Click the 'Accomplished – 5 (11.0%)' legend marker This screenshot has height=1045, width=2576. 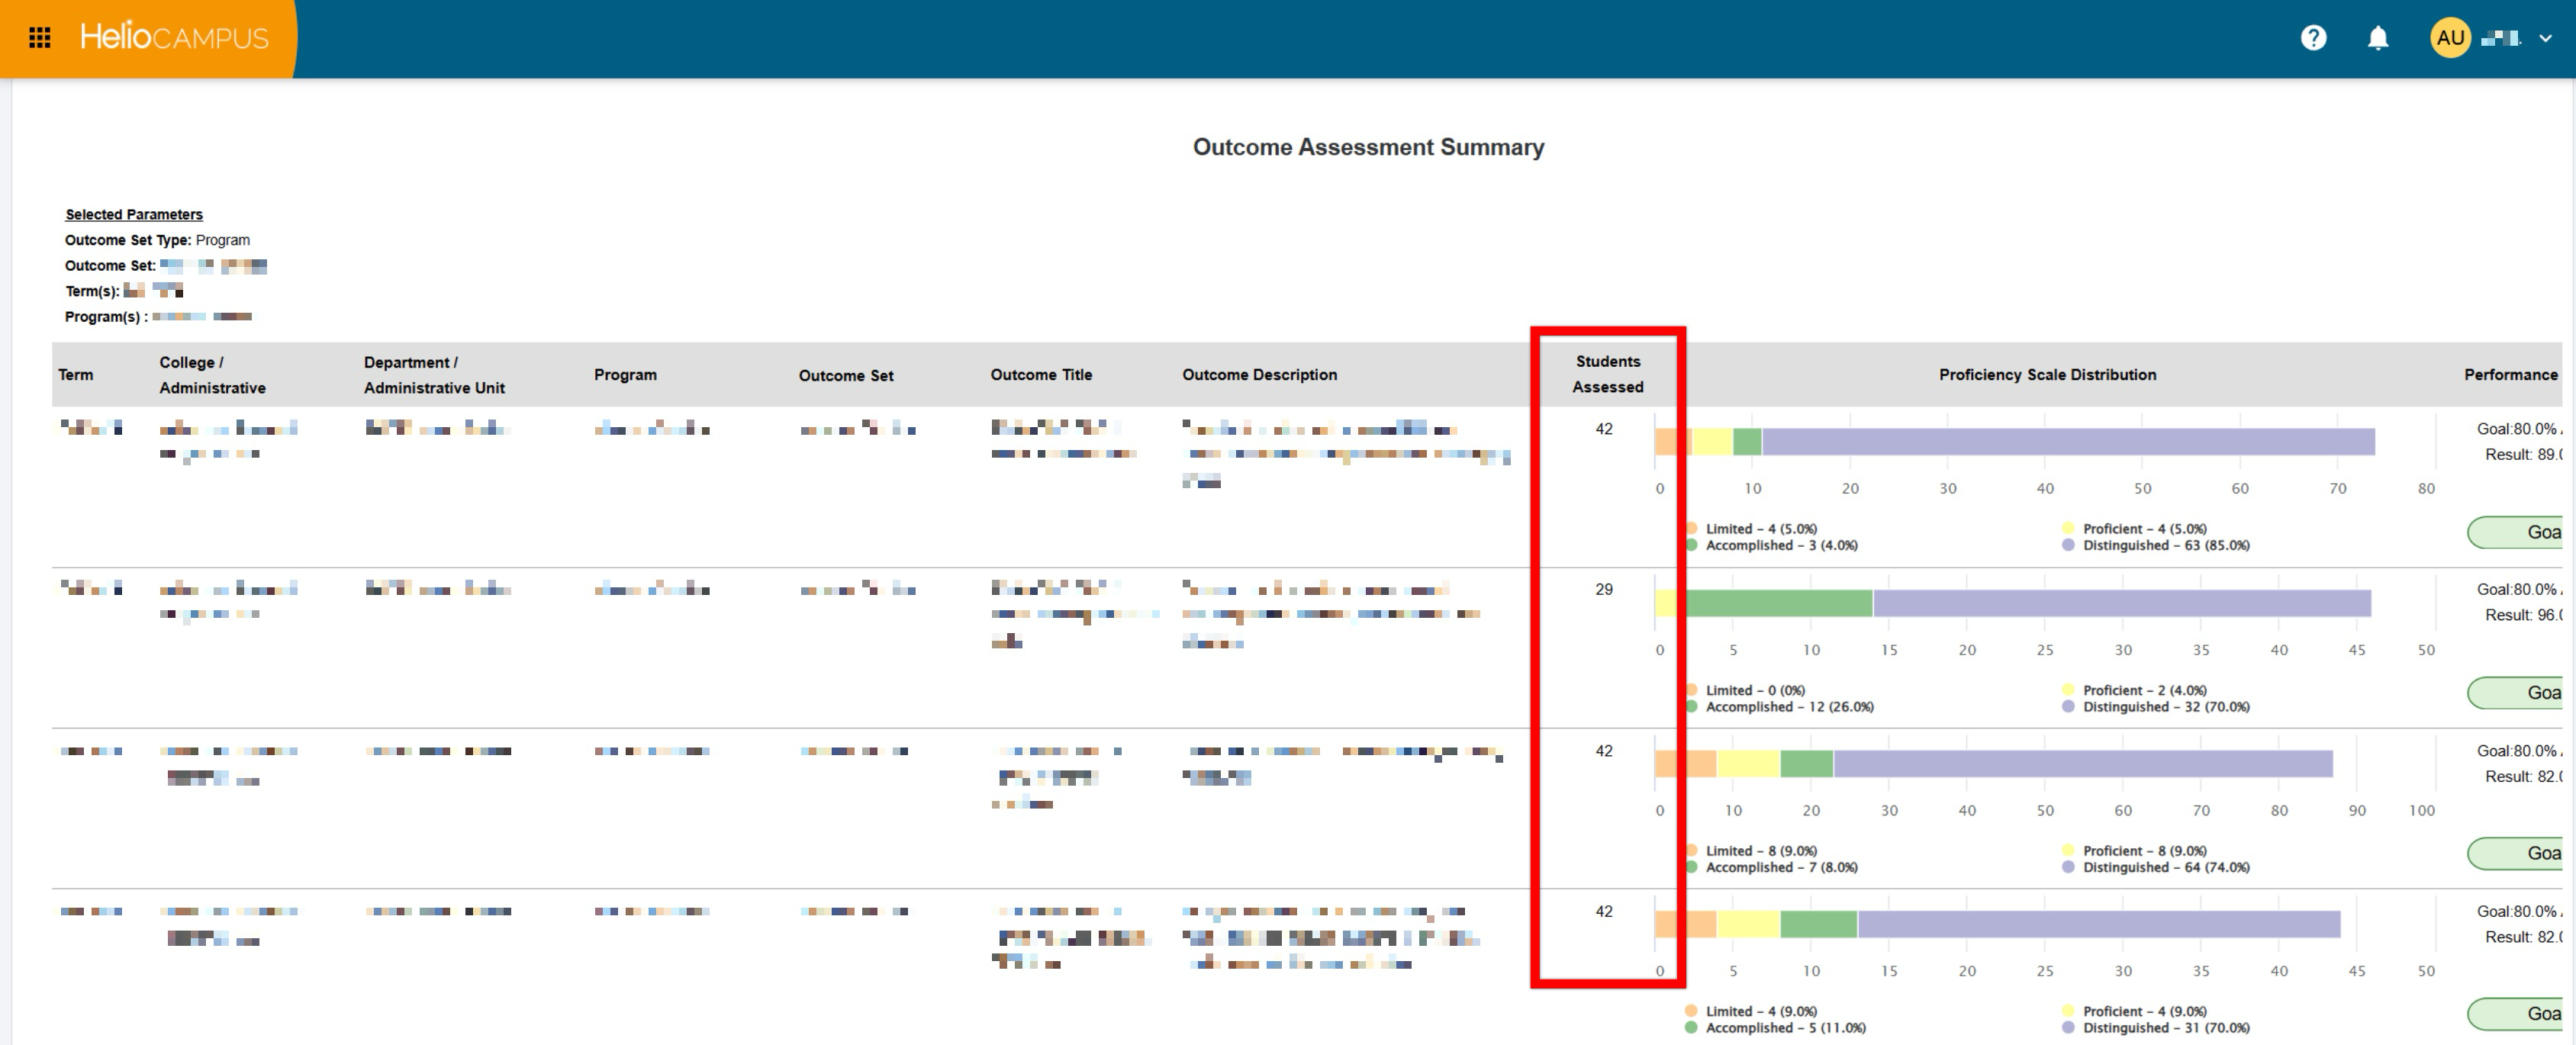tap(1691, 1027)
